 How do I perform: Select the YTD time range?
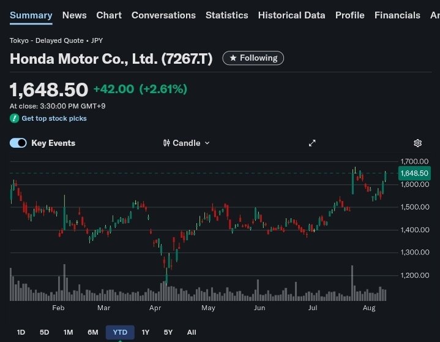(x=120, y=332)
